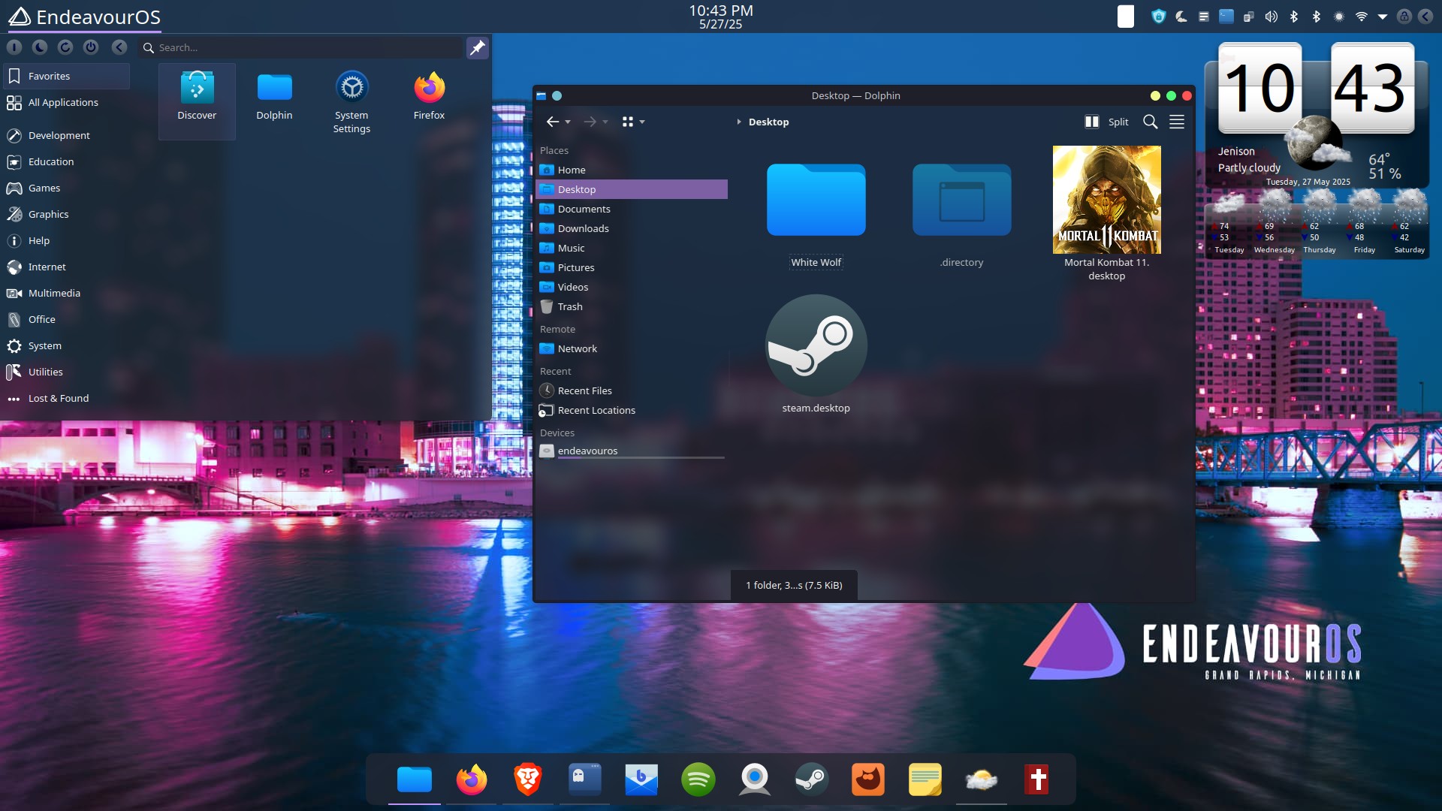Select Documents in Dolphin Places

coord(632,209)
